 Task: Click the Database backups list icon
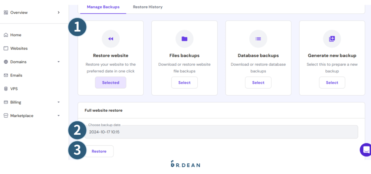tap(258, 39)
